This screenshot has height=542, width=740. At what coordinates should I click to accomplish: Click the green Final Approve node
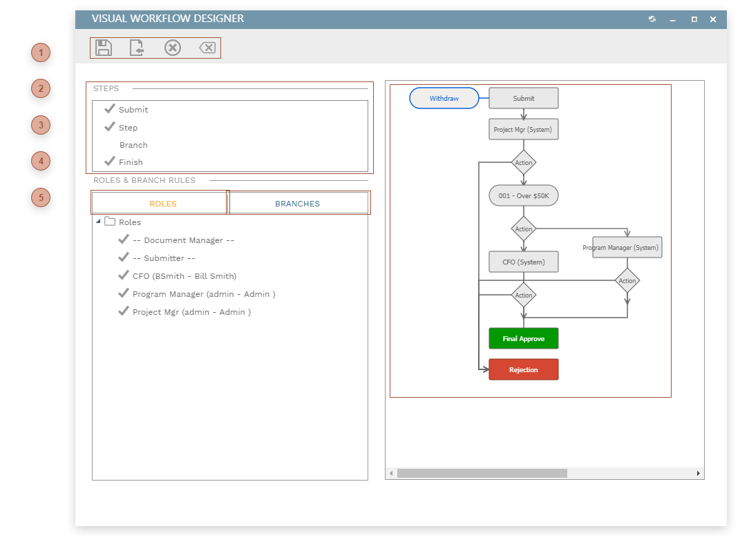tap(523, 338)
